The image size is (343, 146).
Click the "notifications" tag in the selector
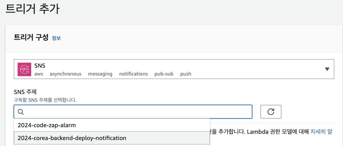pos(133,74)
